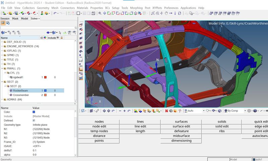Click the orange Crossmember color swatch

pyautogui.click(x=45, y=95)
